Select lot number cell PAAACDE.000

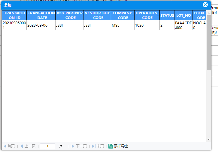(x=183, y=25)
